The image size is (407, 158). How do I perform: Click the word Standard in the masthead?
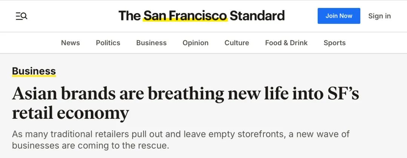click(257, 15)
